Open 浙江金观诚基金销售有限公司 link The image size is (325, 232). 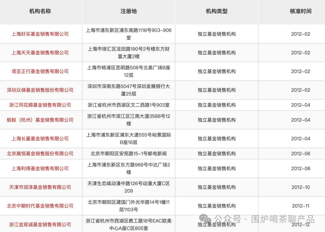[x=40, y=224]
